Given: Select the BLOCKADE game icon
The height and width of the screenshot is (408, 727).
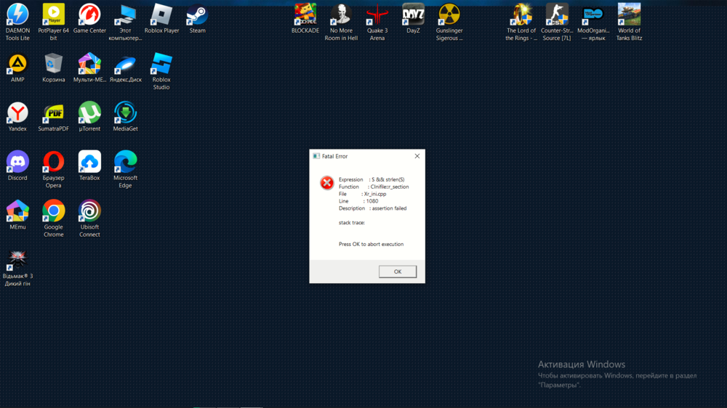Looking at the screenshot, I should coord(305,19).
